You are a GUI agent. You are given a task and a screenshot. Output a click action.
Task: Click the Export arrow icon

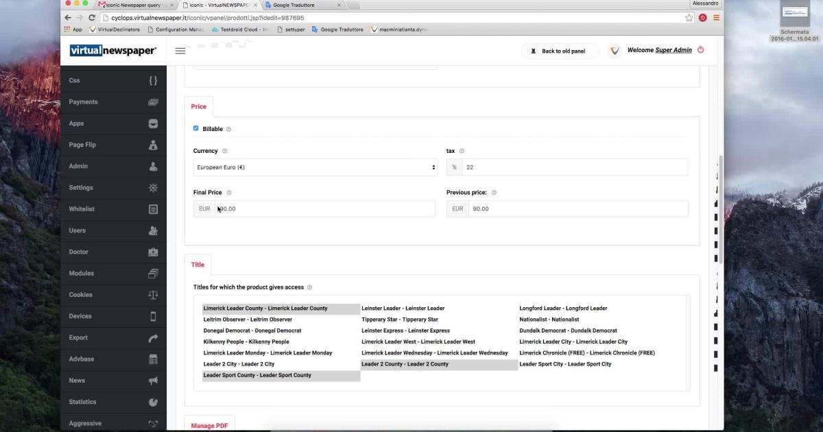[153, 338]
